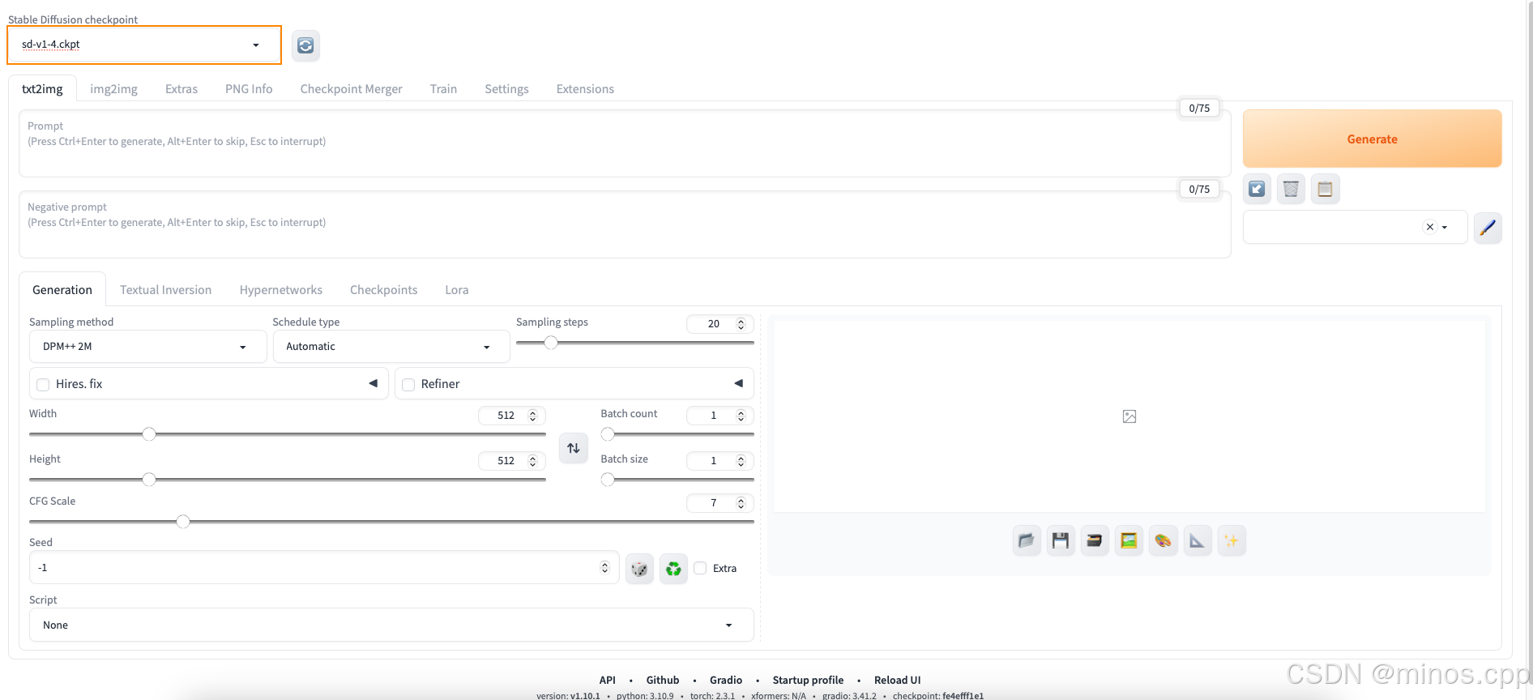Switch to the Extras tab
This screenshot has height=700, width=1533.
pos(181,89)
